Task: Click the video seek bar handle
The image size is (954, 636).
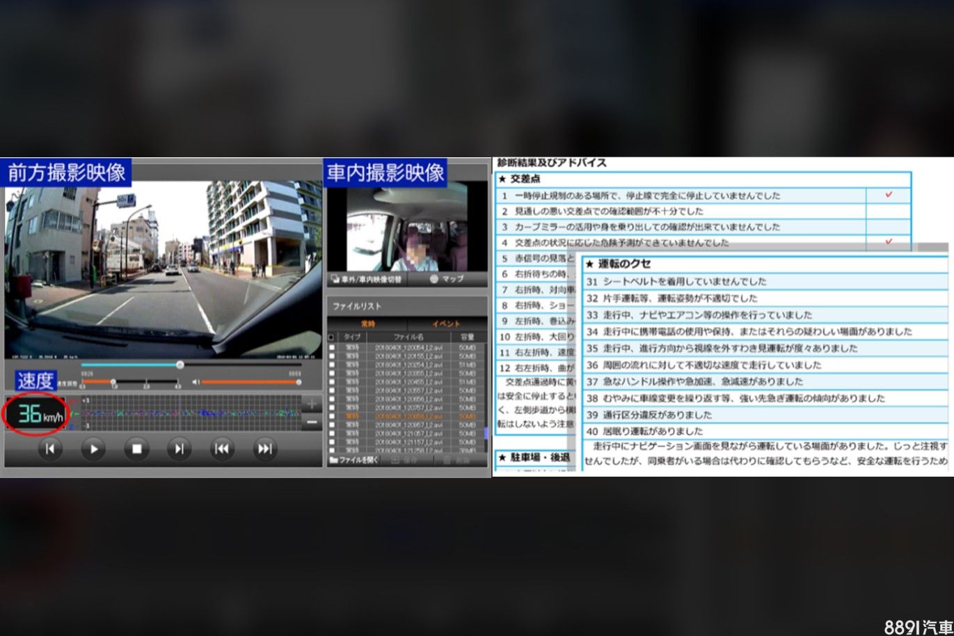Action: tap(180, 365)
